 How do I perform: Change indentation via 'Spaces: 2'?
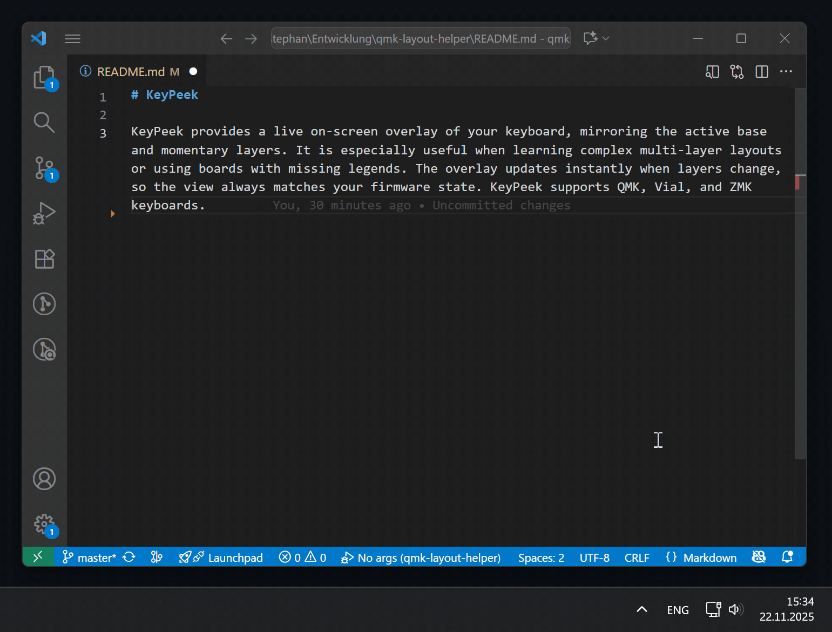541,558
